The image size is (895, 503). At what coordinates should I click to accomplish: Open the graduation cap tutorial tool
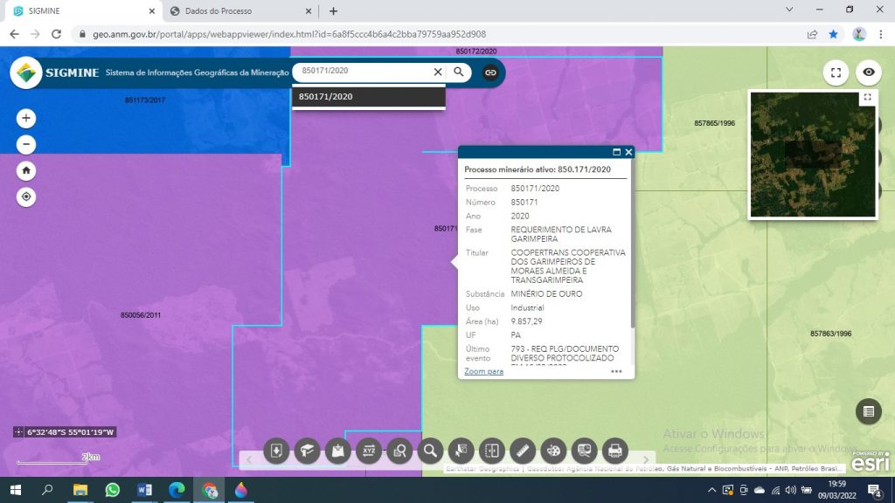(307, 451)
